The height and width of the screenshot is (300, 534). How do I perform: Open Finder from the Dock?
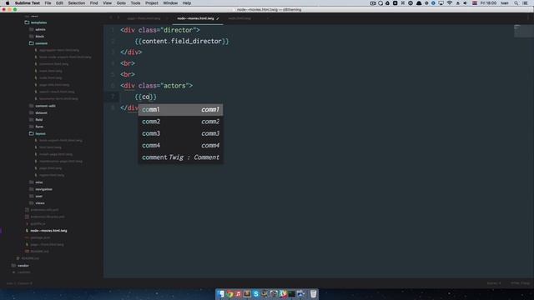point(220,293)
